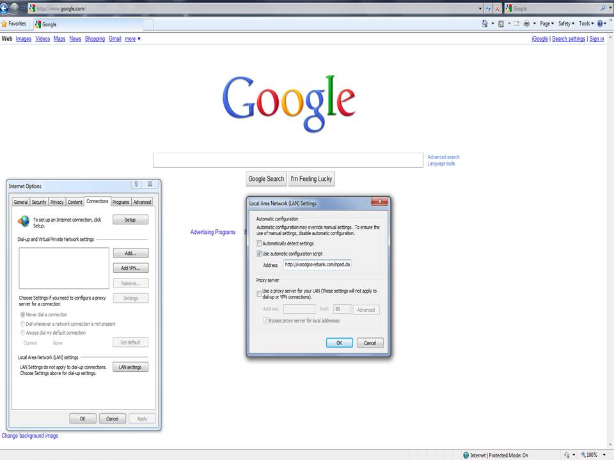The height and width of the screenshot is (460, 614).
Task: Open the Safety menu dropdown
Action: click(566, 24)
